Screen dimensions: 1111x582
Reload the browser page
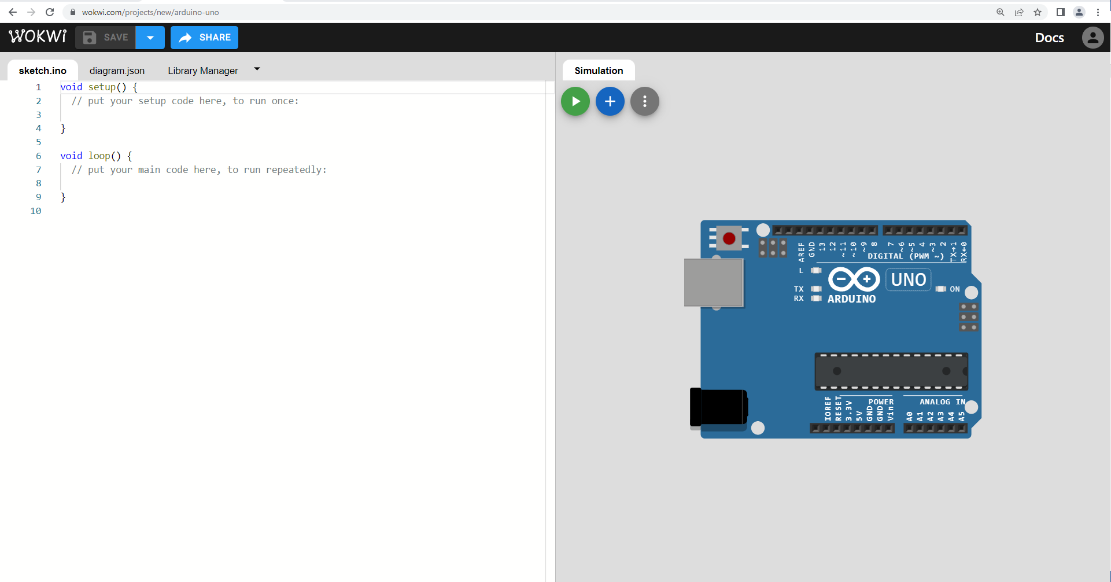(x=50, y=12)
